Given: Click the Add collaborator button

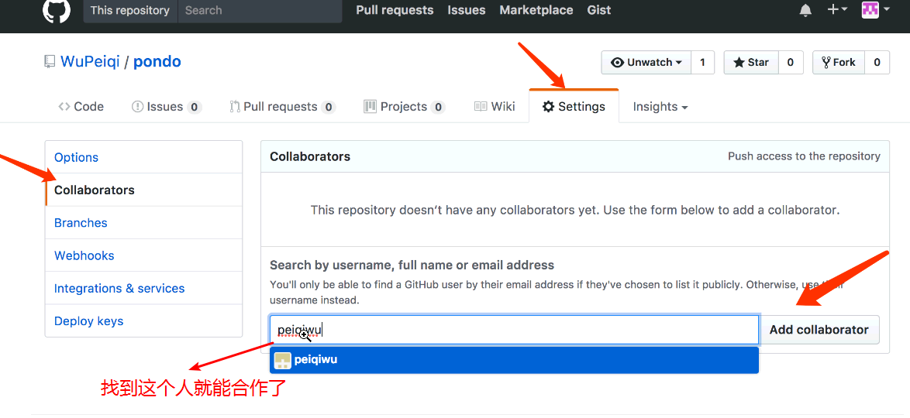Looking at the screenshot, I should (819, 330).
